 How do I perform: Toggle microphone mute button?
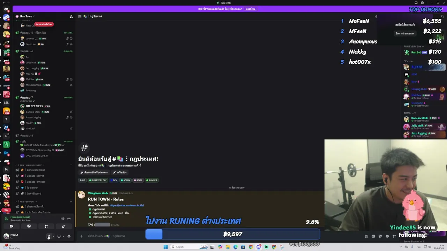pyautogui.click(x=49, y=236)
